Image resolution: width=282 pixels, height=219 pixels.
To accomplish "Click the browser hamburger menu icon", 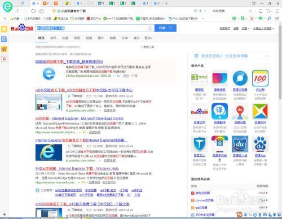I will tap(277, 11).
